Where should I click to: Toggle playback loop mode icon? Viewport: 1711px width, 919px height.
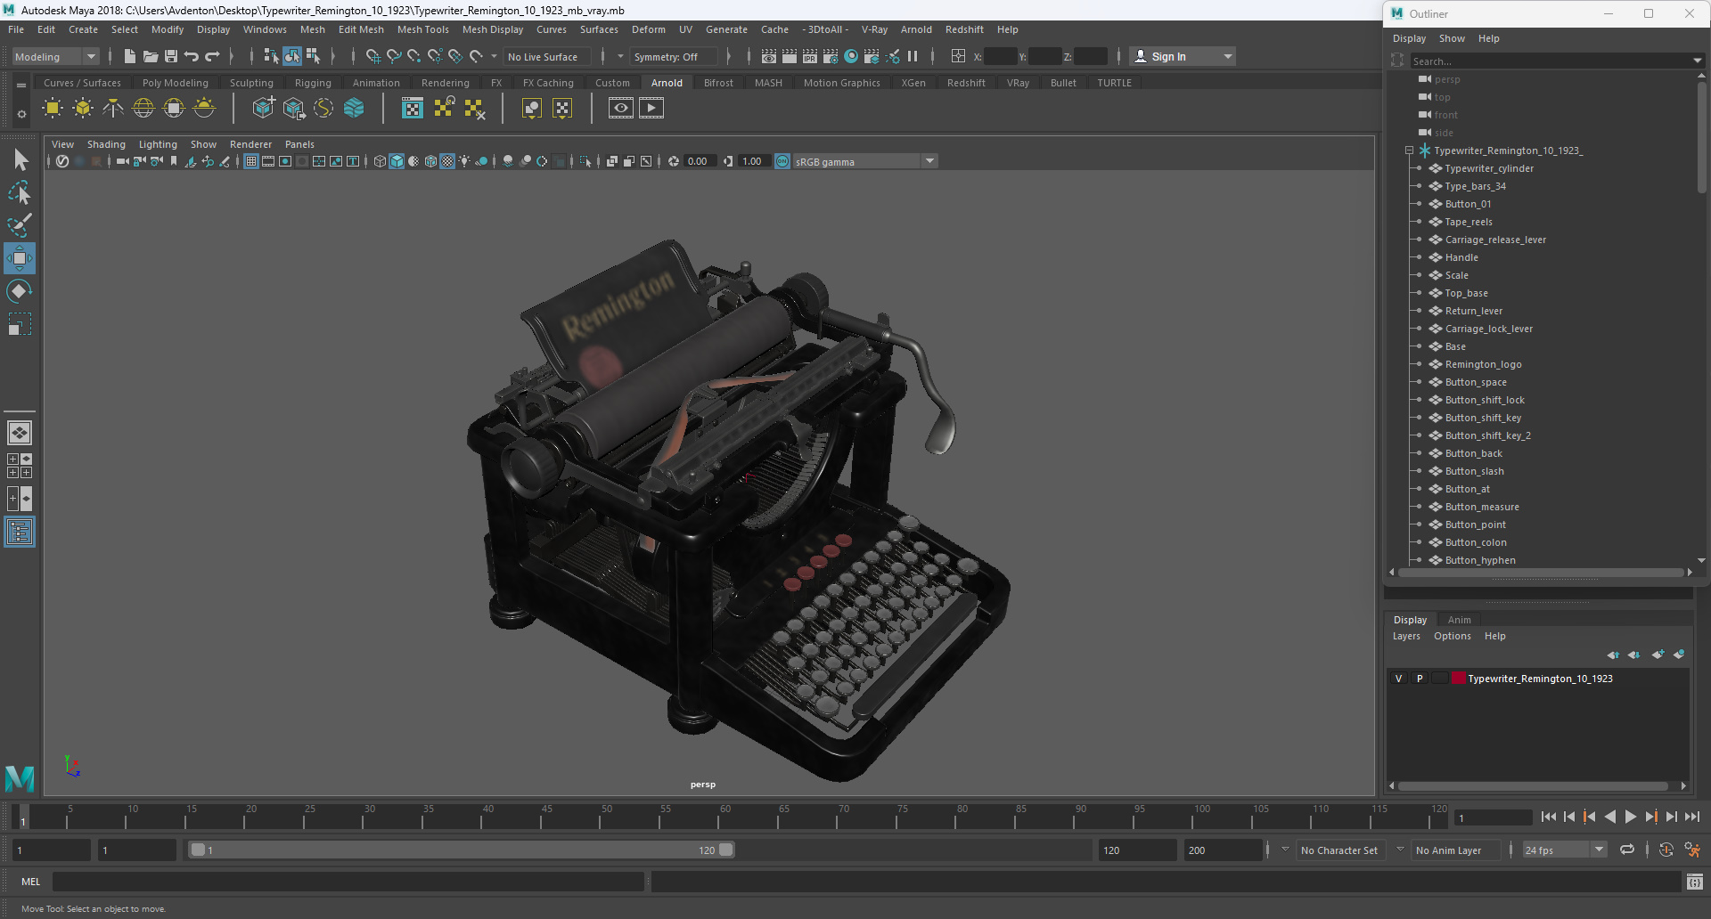tap(1627, 850)
